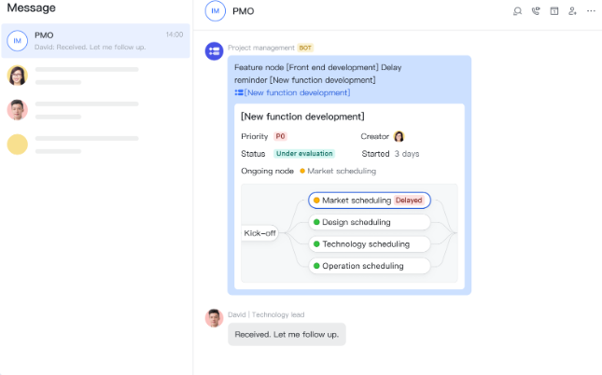Viewport: 602px width, 375px height.
Task: Click the Ongoing node Market scheduling value
Action: (342, 172)
